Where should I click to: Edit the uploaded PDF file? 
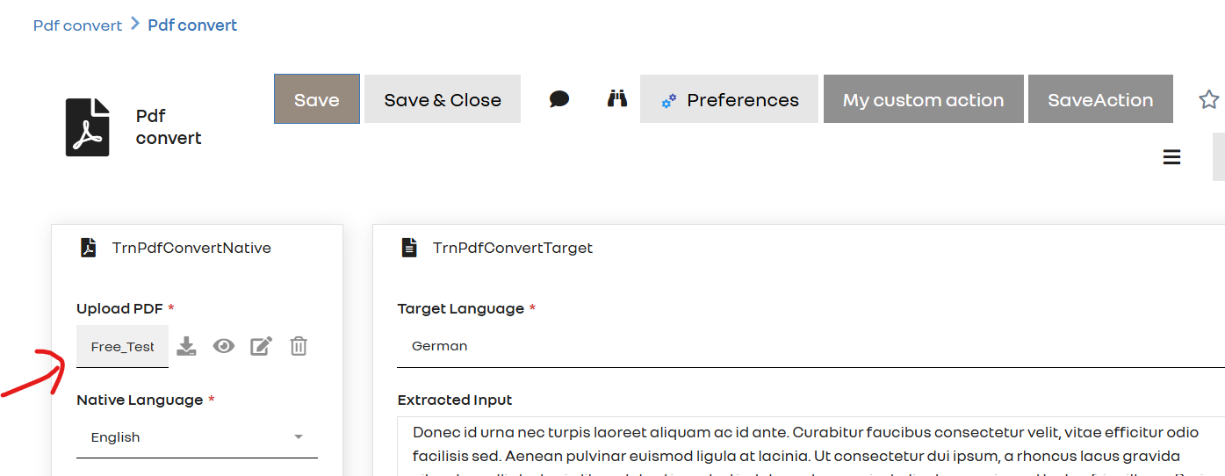(261, 346)
